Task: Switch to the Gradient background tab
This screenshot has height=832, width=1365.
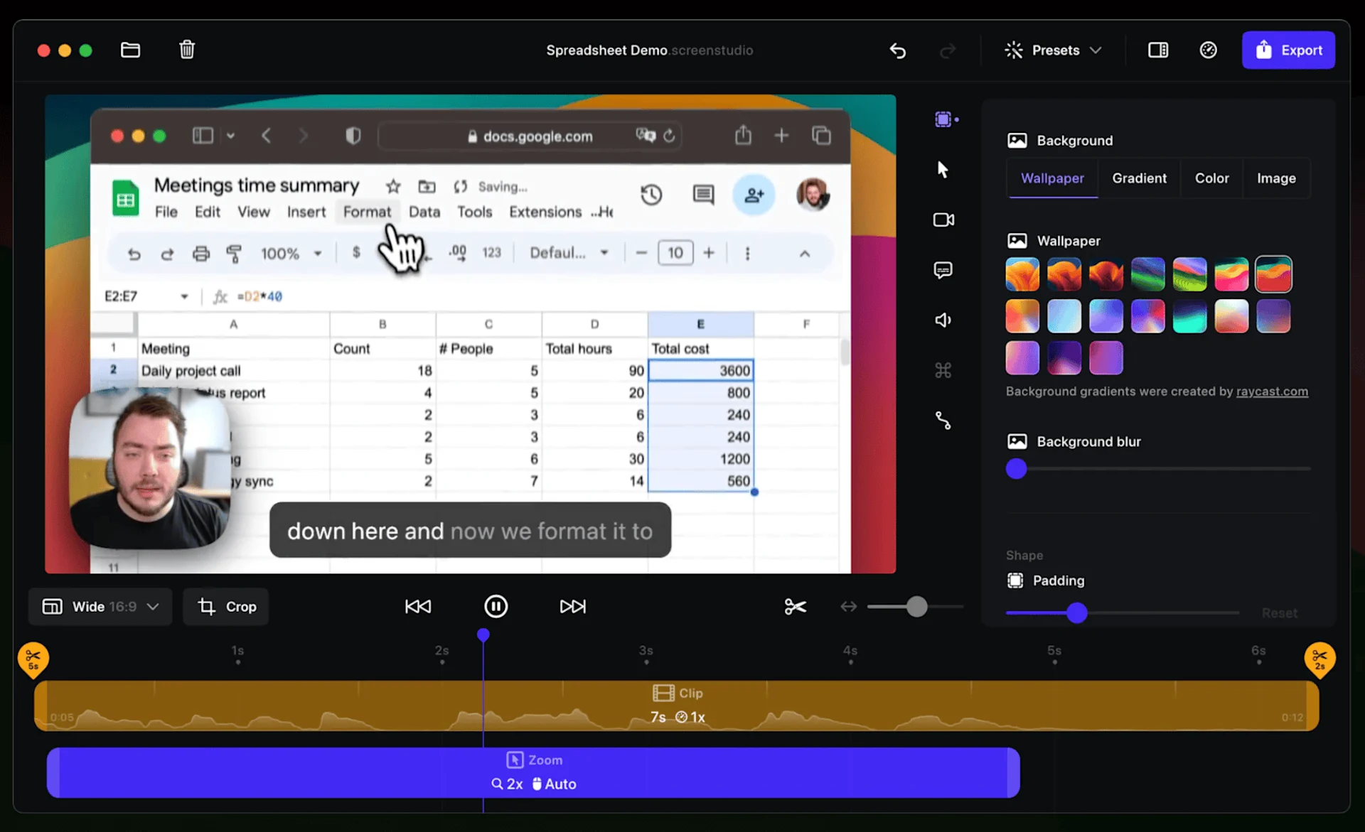Action: [1139, 178]
